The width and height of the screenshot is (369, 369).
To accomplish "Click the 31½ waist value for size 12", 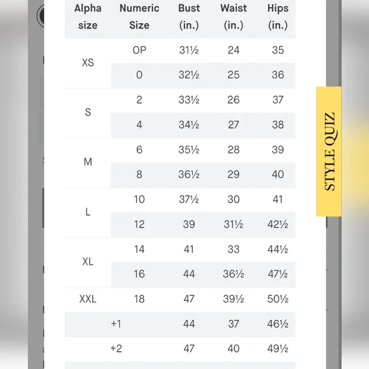I will [233, 225].
